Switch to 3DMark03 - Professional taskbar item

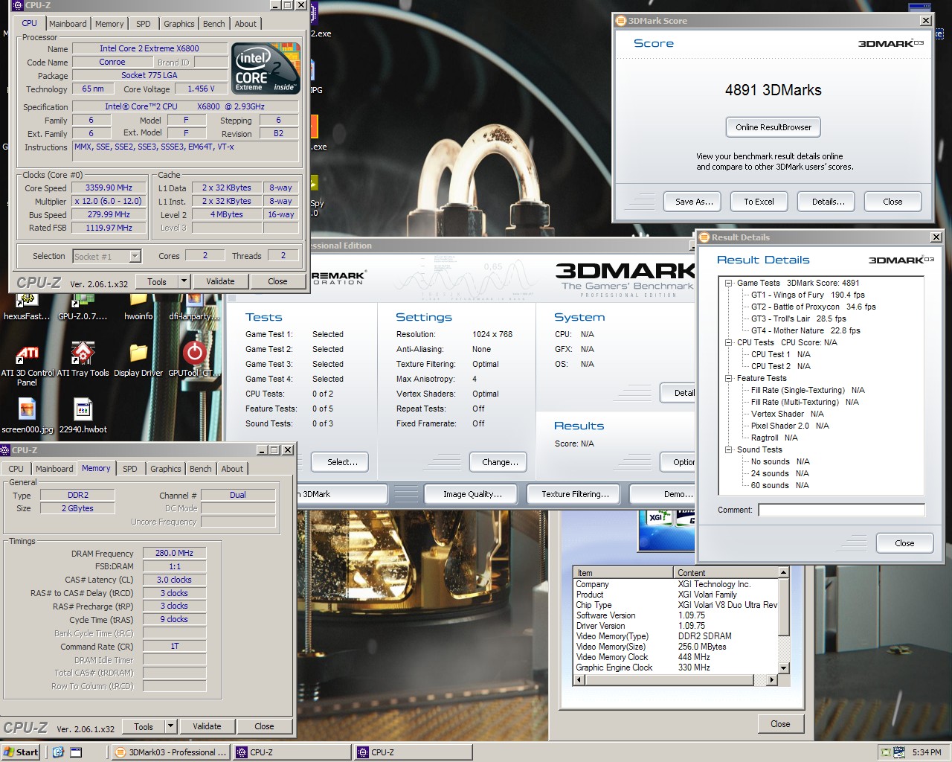[170, 752]
